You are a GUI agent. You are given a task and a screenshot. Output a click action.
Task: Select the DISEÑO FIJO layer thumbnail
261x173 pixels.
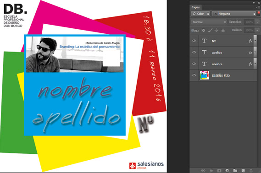[x=204, y=75]
